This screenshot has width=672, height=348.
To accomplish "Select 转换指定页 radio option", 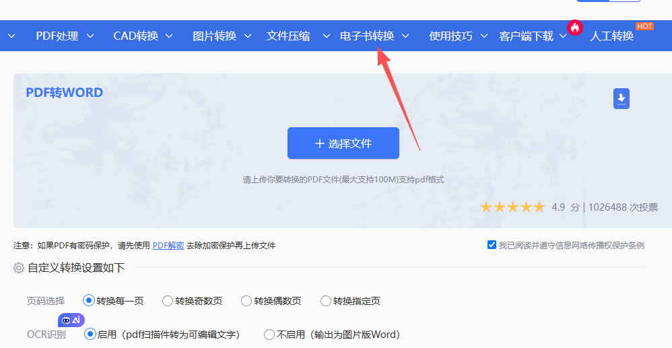I will [326, 301].
